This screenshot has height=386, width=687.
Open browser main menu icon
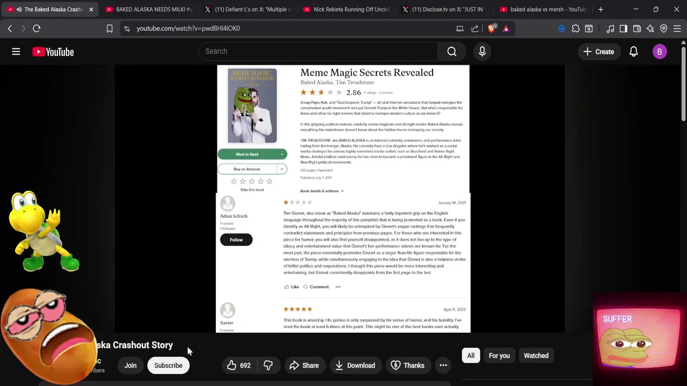click(x=677, y=28)
